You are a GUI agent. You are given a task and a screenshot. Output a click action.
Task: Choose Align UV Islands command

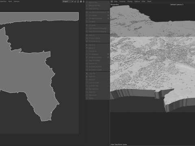pos(97,60)
